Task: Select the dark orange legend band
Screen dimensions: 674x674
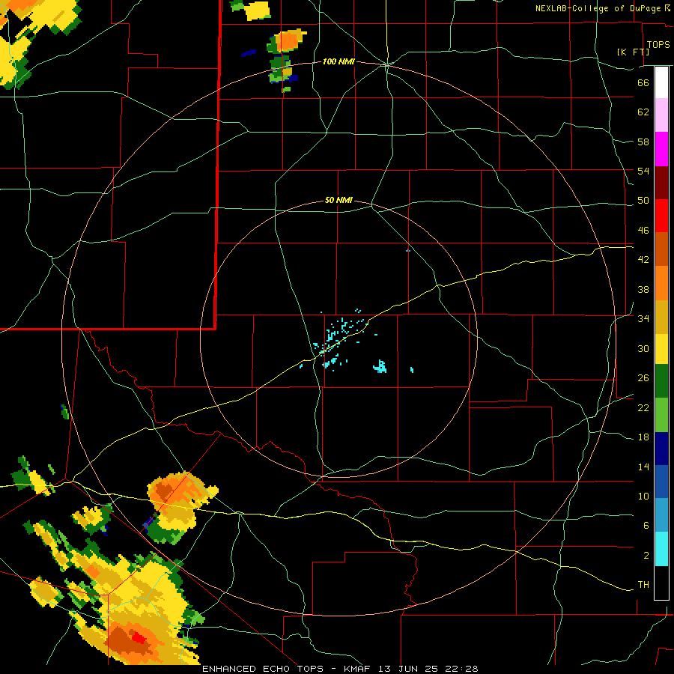Action: [661, 249]
